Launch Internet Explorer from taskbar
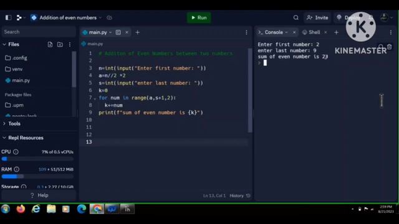Viewport: 399px width, 224px height. click(x=36, y=209)
